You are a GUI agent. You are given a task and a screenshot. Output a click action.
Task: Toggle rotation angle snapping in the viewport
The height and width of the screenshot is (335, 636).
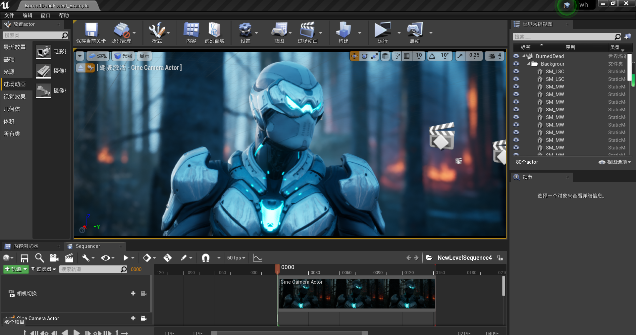click(432, 56)
